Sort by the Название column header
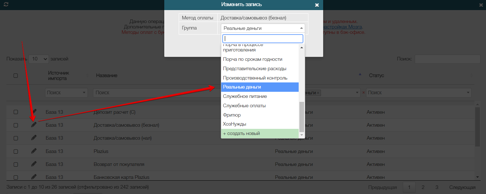Screen dimensions: 486x194 107,76
